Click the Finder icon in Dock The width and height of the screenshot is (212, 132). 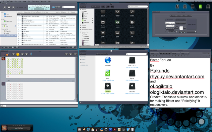pos(79,129)
